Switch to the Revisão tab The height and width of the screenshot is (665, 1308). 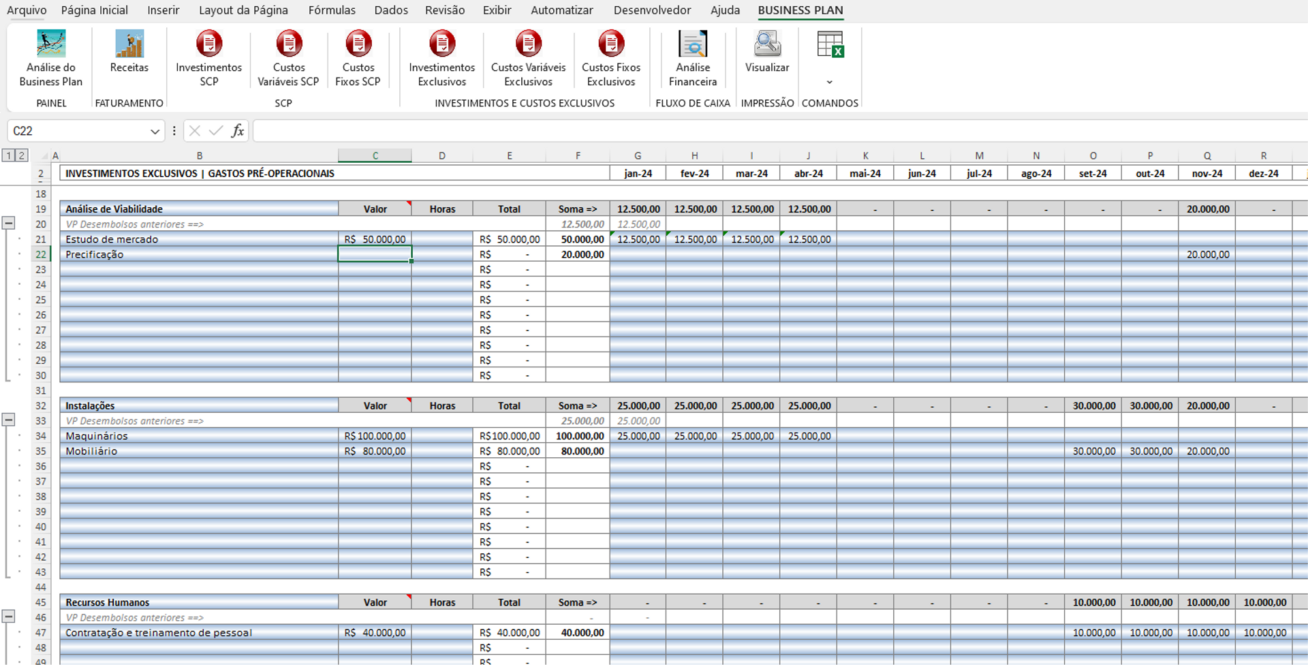[x=445, y=10]
